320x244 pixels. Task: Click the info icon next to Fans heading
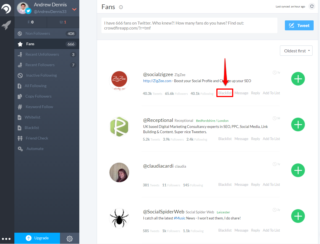121,7
